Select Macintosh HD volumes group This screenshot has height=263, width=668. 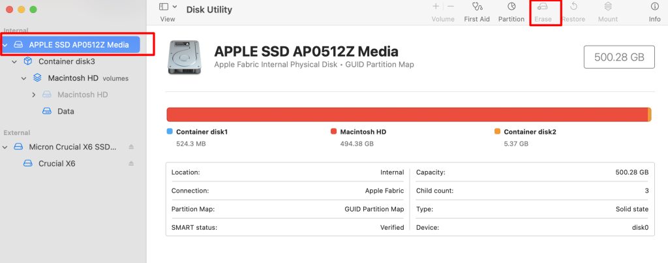pos(88,78)
